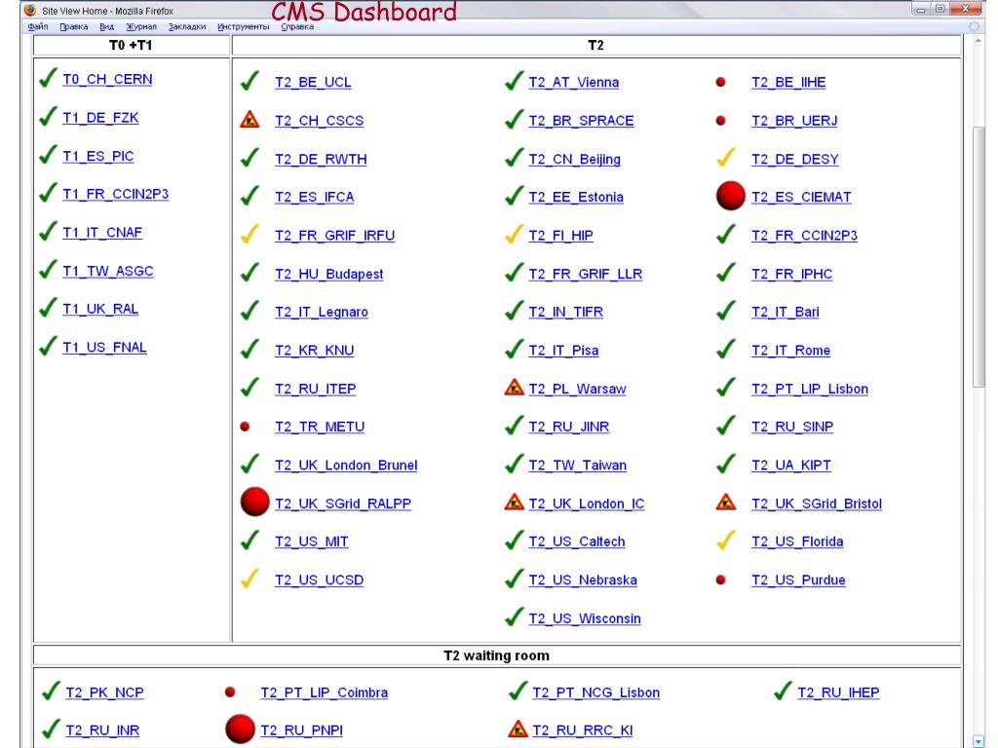Click the green check beside T2_AT_Vienna
Viewport: 998px width, 748px height.
tap(515, 81)
